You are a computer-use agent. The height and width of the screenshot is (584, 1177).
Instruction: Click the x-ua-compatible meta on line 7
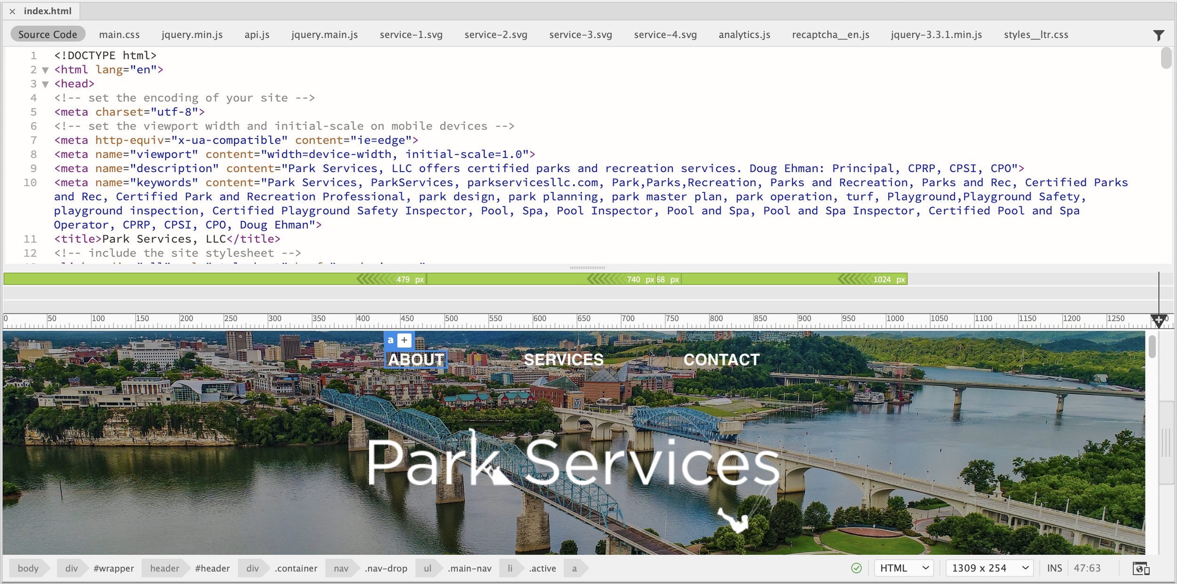[236, 140]
